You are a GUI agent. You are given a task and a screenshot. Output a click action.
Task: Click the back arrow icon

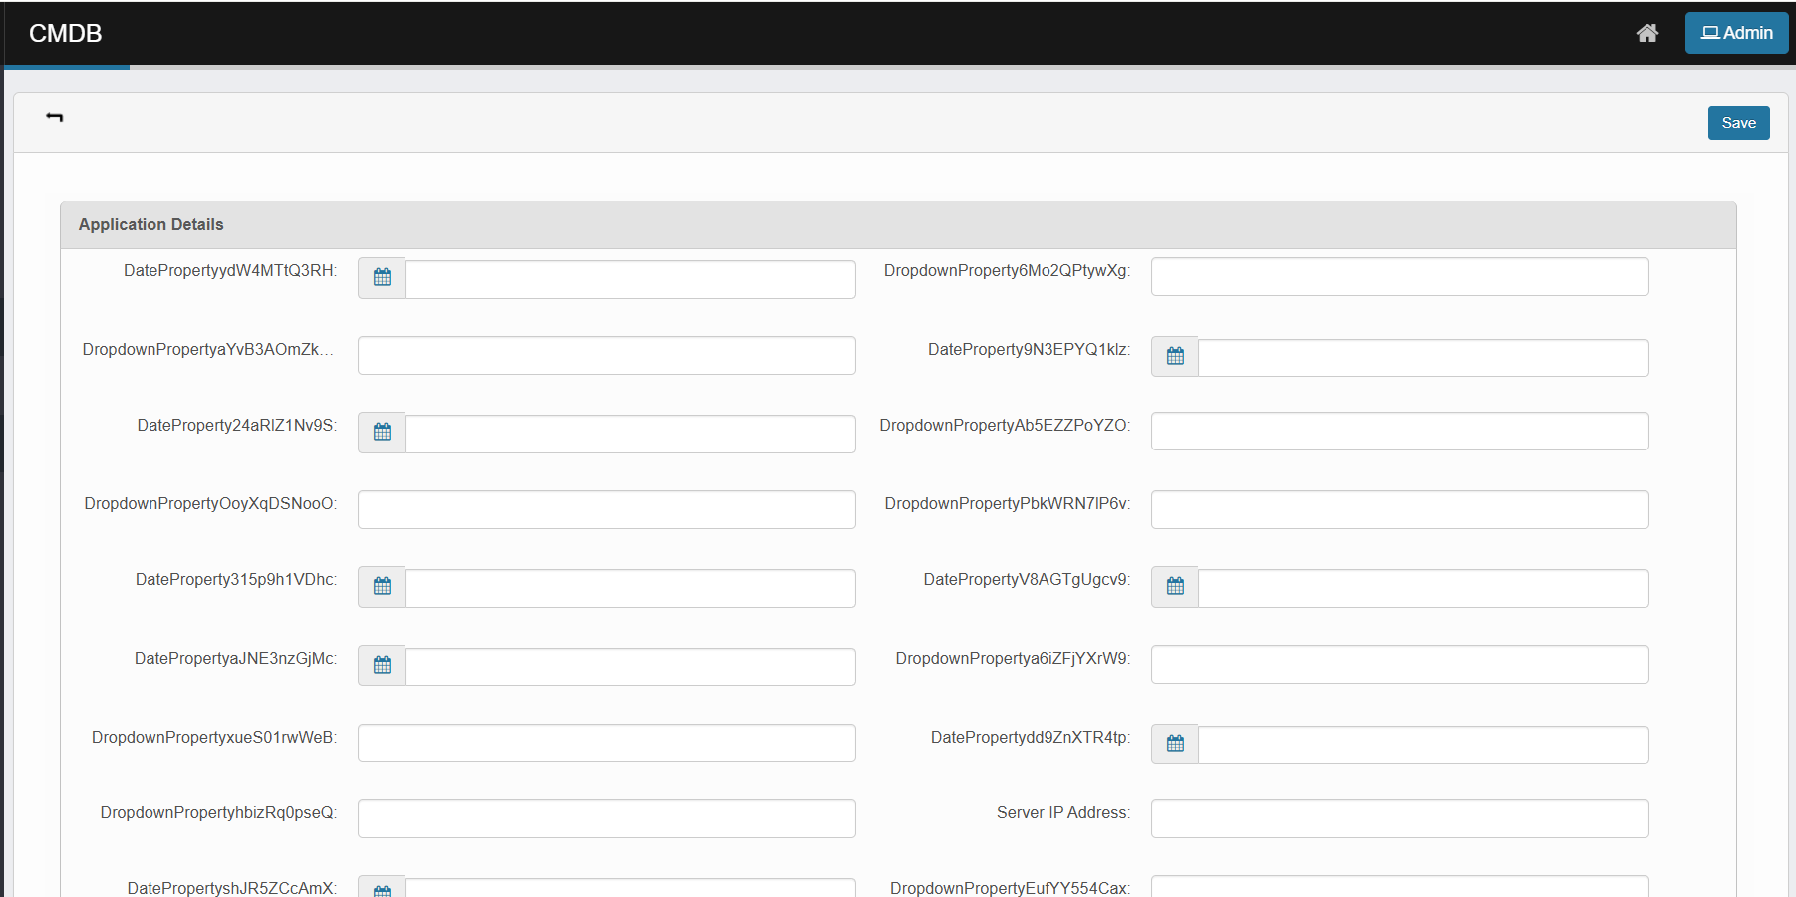click(x=55, y=118)
